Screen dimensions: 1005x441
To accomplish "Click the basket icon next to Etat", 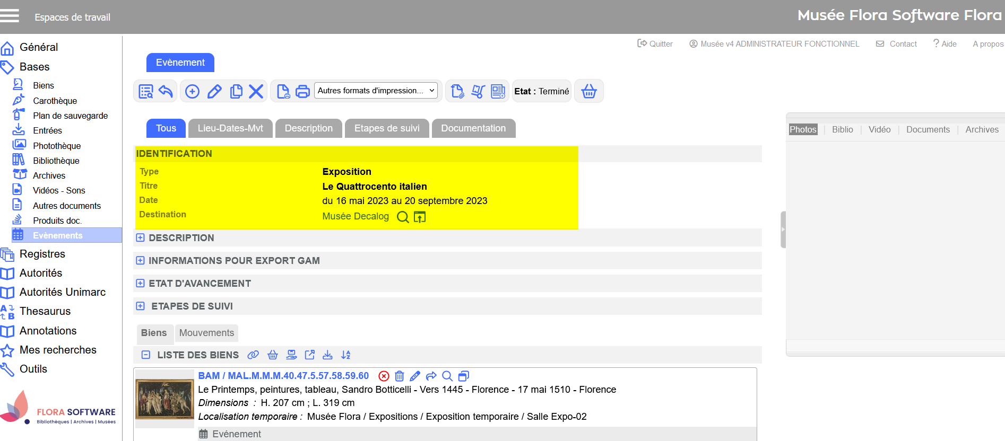I will coord(589,91).
